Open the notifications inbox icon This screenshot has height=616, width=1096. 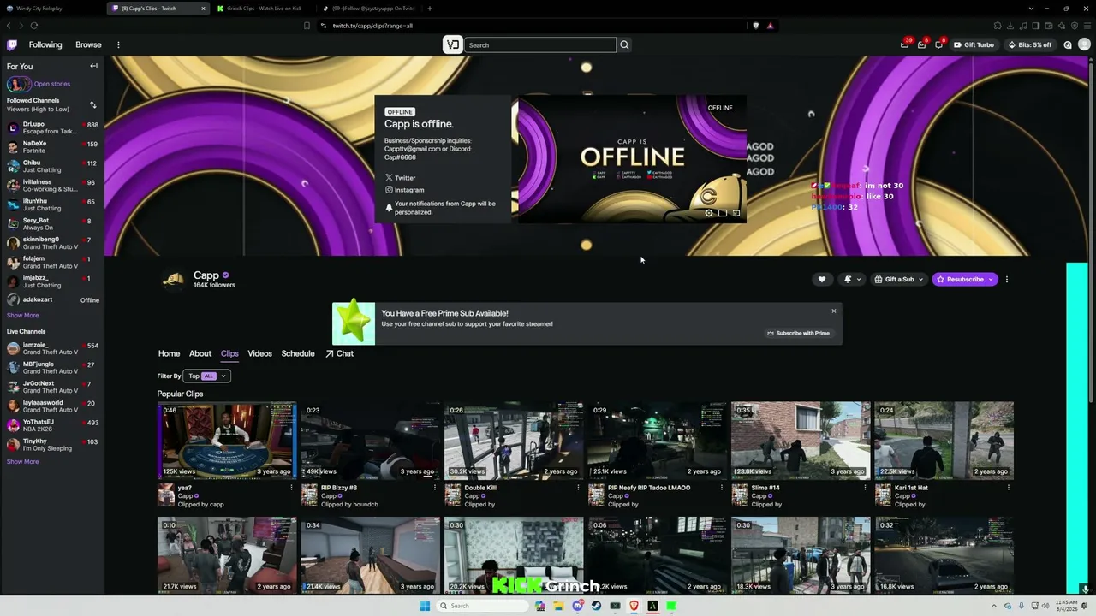[921, 44]
